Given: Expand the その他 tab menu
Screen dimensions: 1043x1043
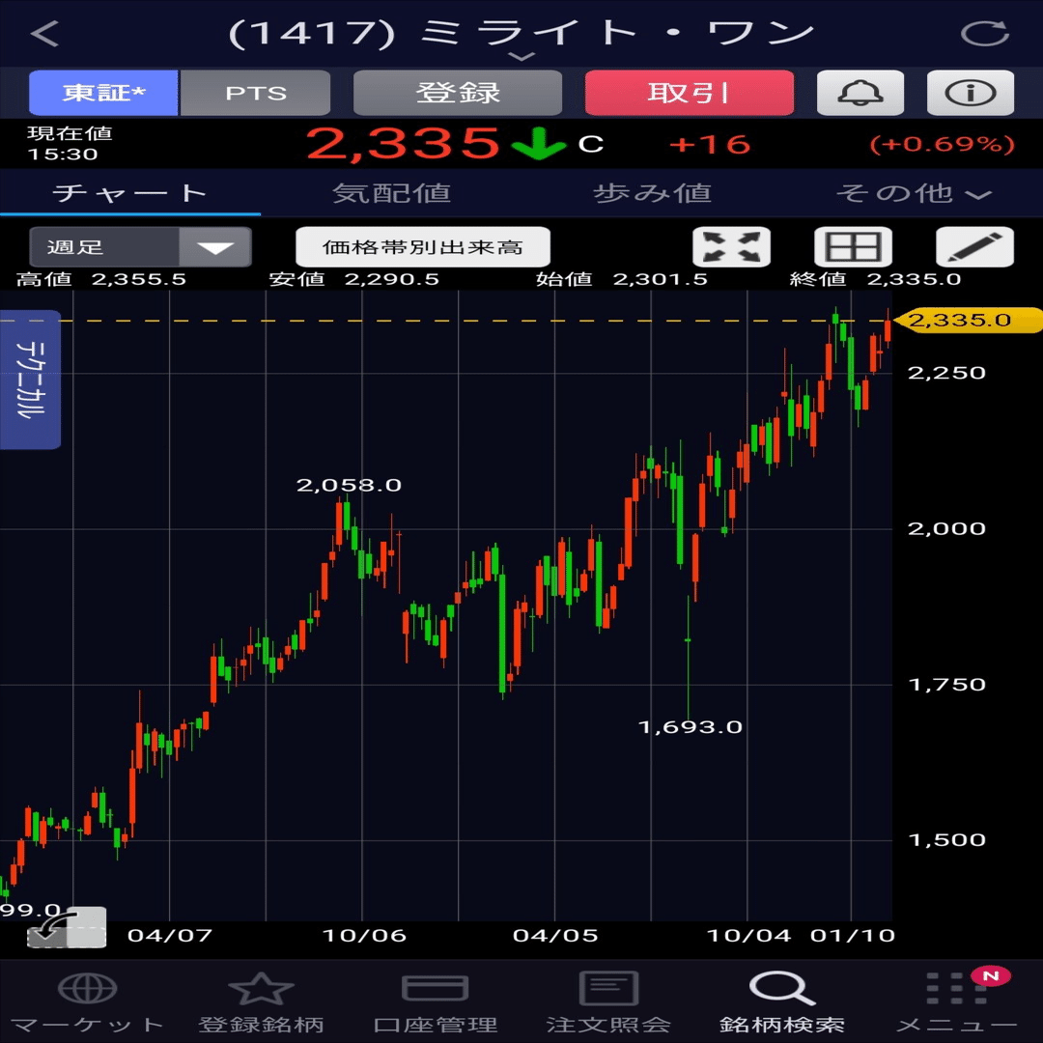Looking at the screenshot, I should (914, 193).
